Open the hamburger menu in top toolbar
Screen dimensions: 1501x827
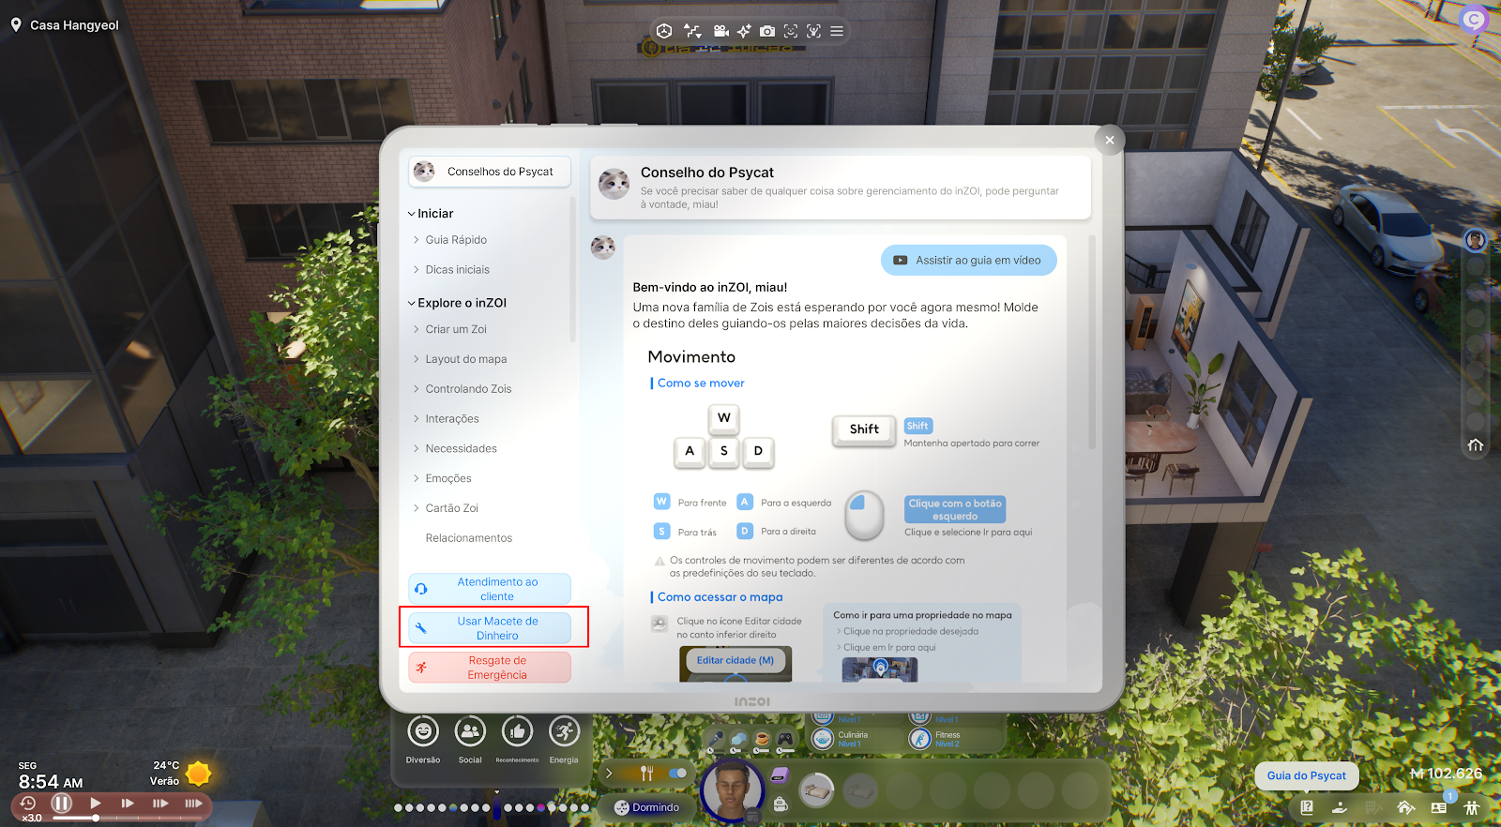(837, 31)
